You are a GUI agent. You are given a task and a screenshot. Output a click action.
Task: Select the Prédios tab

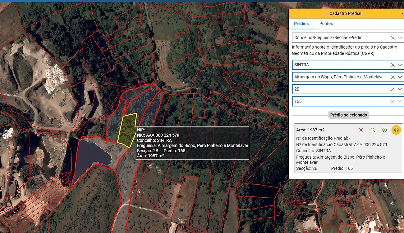point(301,24)
